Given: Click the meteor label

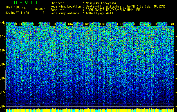Looking at the screenshot, I should click(40, 9).
